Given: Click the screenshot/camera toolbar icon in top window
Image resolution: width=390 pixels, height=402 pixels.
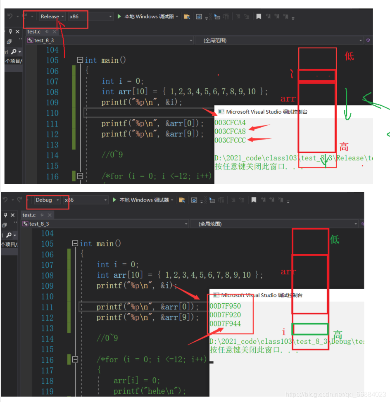Looking at the screenshot, I should coord(199,17).
